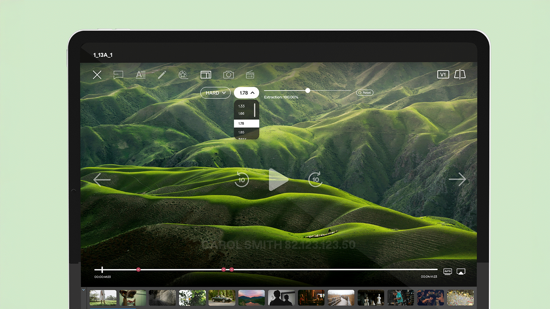Select the pencil drawing tool

pos(162,75)
